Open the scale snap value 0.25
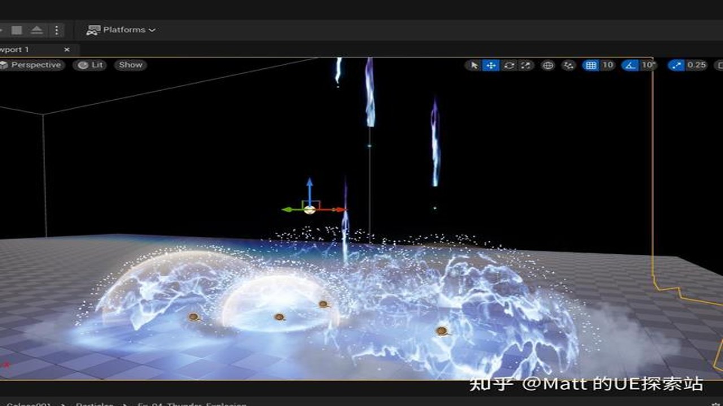 pos(697,65)
